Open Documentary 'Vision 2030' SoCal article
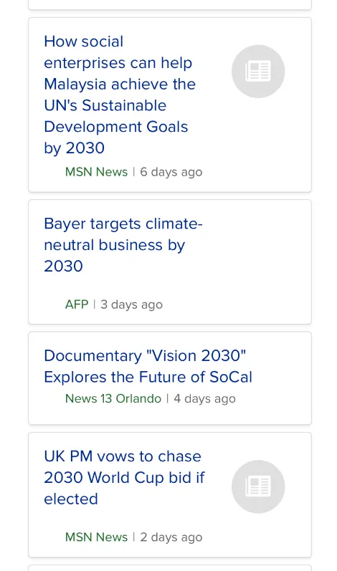 pyautogui.click(x=148, y=366)
